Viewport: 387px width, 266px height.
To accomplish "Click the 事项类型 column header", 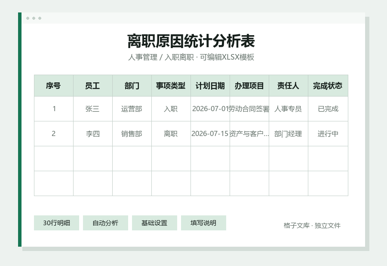I will 171,86.
